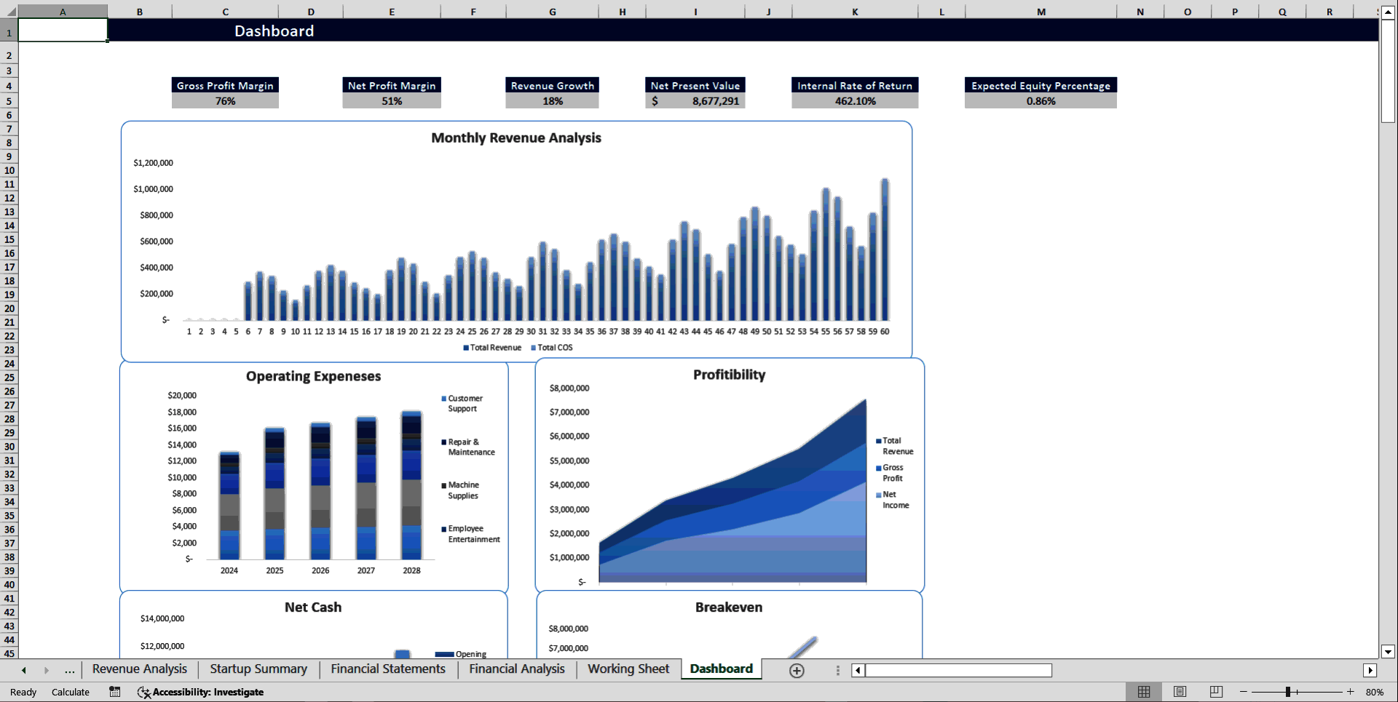Select all cells with the corner triangle
1398x702 pixels.
point(10,11)
